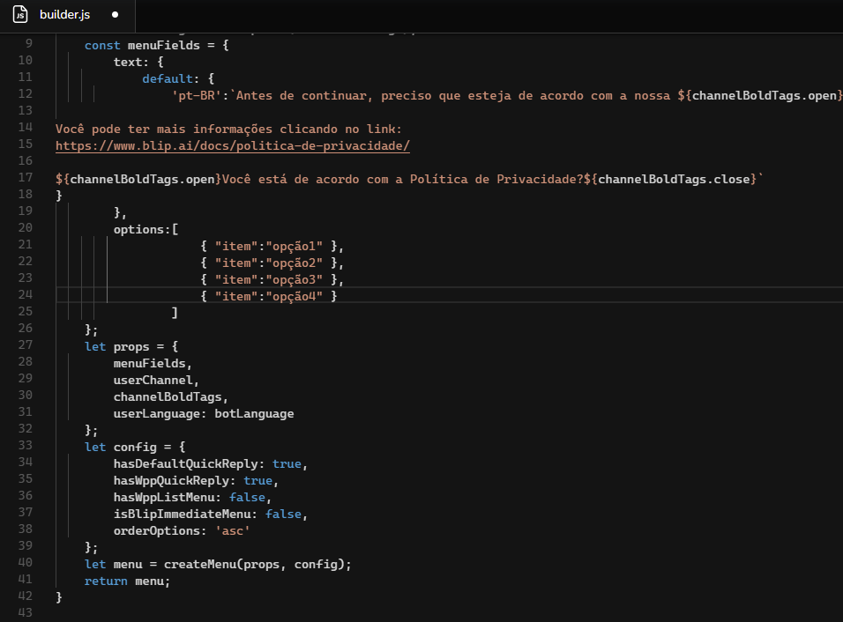
Task: Click 'Você está de acordo' question text
Action: pos(403,179)
